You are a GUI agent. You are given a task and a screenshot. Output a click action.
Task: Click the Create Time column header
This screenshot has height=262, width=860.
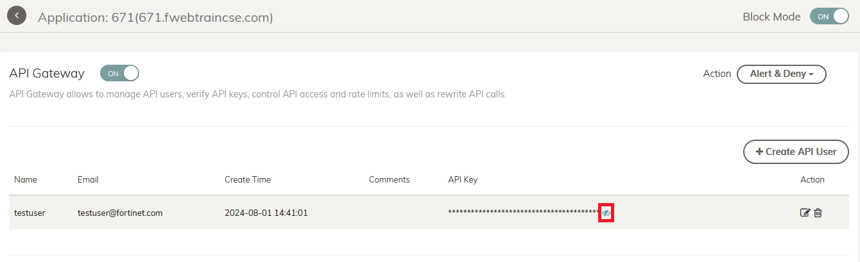click(x=248, y=179)
